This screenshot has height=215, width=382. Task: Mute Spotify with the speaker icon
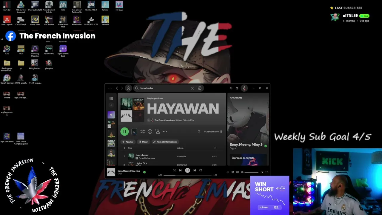click(242, 172)
